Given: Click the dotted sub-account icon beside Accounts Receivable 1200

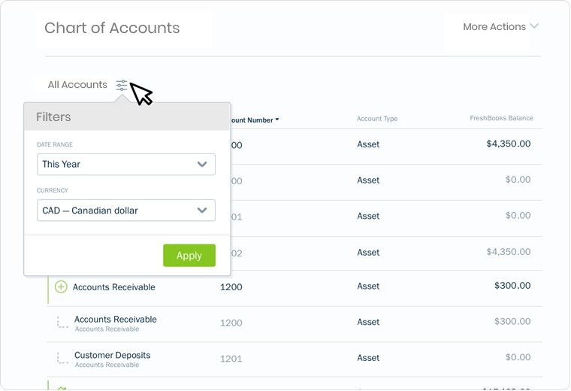Looking at the screenshot, I should pyautogui.click(x=62, y=322).
